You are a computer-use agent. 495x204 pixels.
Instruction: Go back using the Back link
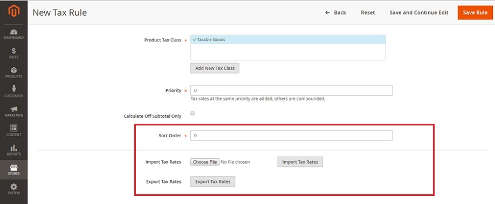click(335, 12)
